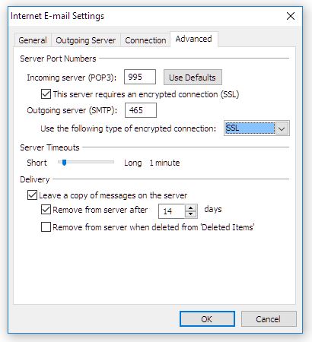This screenshot has width=312, height=342.
Task: Click the days number field showing 14
Action: [x=171, y=211]
